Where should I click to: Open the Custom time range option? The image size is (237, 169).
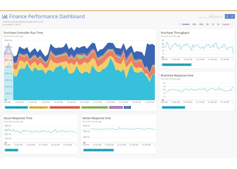[225, 24]
